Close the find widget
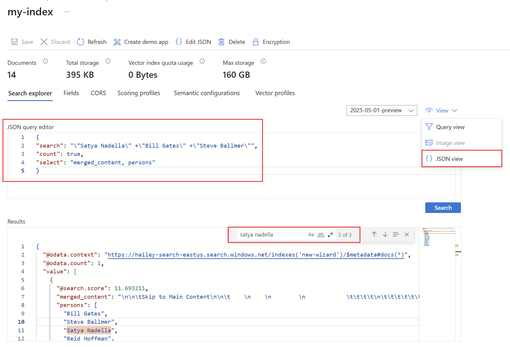 [x=407, y=234]
